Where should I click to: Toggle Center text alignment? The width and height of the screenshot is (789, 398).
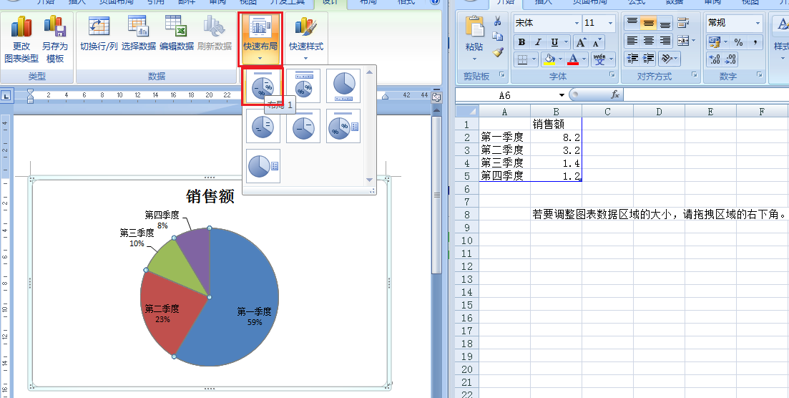coord(649,41)
